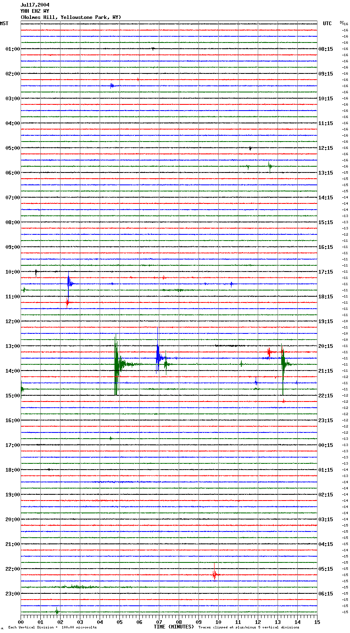Click the 06:15 UTC time label
The image size is (350, 633).
point(326,594)
